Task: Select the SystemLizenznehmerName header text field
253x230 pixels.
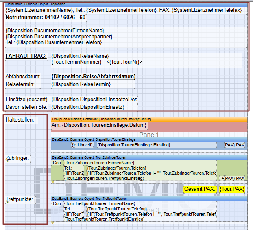Action: coord(126,10)
